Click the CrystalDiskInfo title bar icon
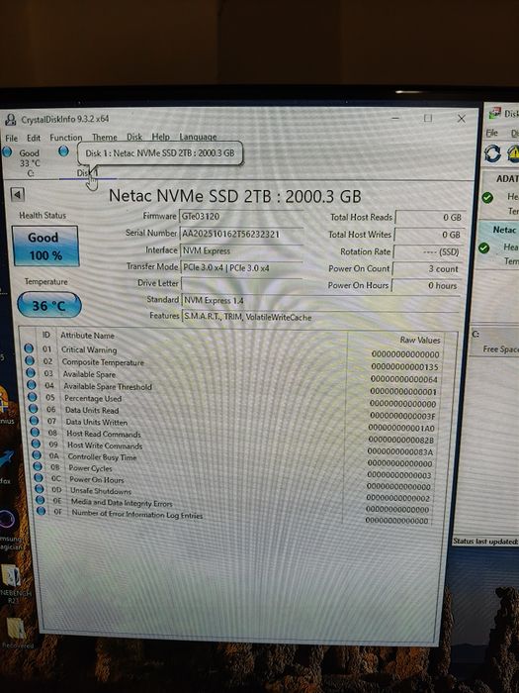This screenshot has height=693, width=519. click(10, 119)
